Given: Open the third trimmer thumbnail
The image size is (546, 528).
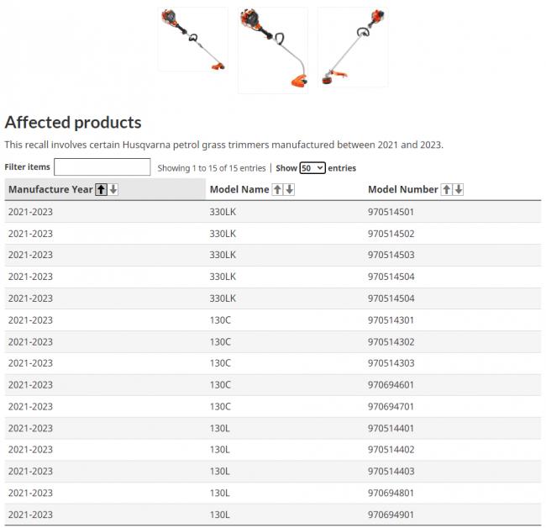Looking at the screenshot, I should click(x=353, y=47).
